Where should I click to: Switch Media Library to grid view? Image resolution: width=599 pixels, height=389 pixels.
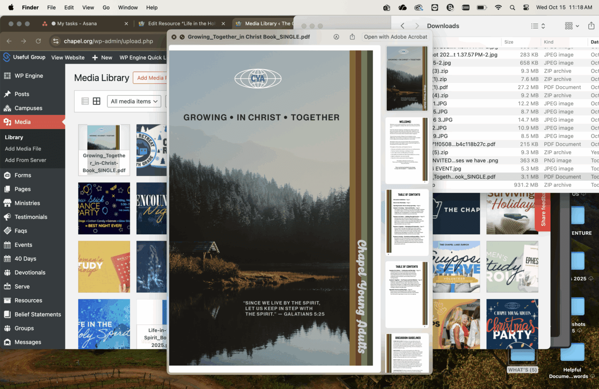point(97,101)
